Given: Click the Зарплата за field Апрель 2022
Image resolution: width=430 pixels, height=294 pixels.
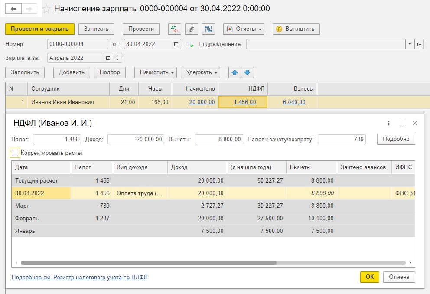Looking at the screenshot, I should pos(76,58).
